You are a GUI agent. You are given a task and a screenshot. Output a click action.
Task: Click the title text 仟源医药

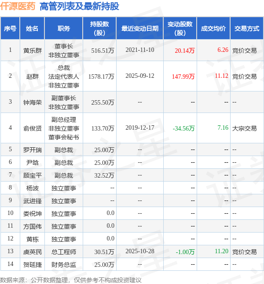point(18,6)
